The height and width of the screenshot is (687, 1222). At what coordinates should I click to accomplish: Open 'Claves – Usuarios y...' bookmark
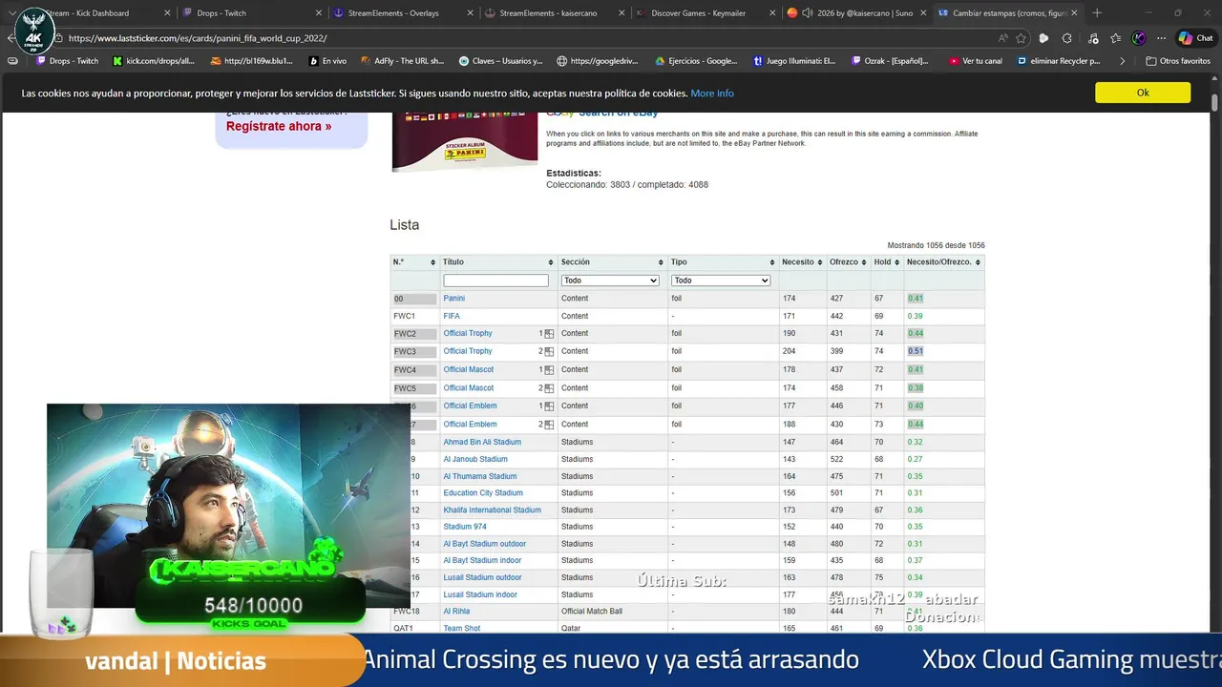pyautogui.click(x=501, y=61)
